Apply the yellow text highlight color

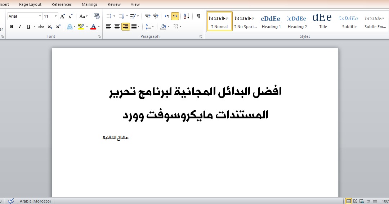click(x=81, y=27)
